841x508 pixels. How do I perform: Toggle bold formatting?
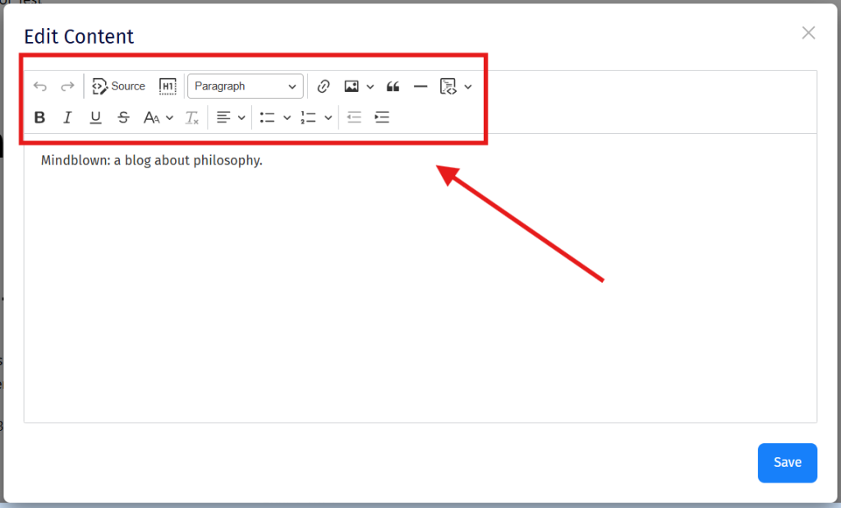[x=39, y=118]
